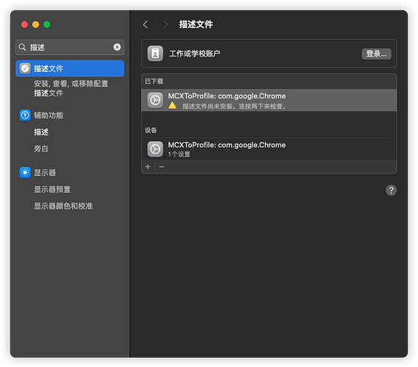Select 旁白 search result
418x367 pixels.
click(x=41, y=149)
